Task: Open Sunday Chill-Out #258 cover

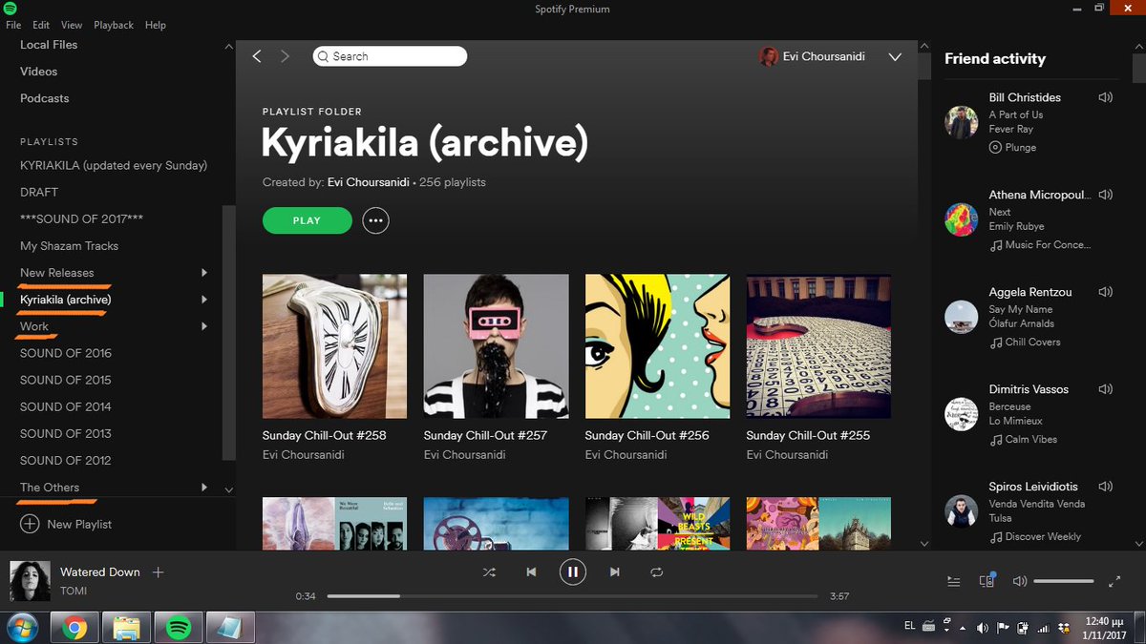Action: [335, 347]
